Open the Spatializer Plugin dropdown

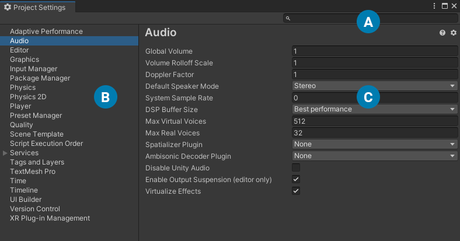point(374,144)
